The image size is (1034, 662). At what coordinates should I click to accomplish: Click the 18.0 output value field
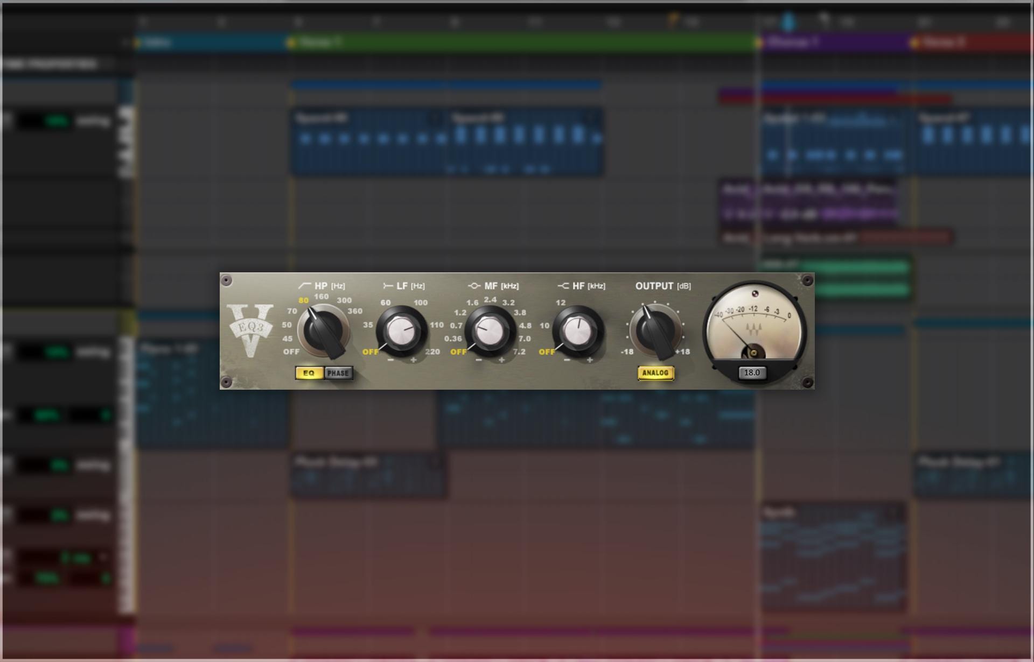[752, 372]
